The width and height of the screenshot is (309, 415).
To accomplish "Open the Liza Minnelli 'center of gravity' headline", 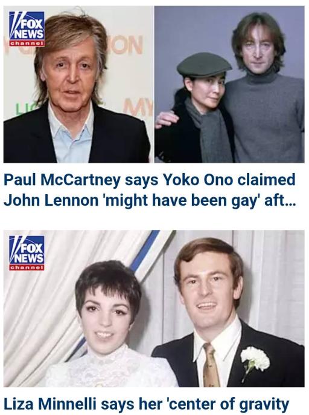I will [x=147, y=405].
